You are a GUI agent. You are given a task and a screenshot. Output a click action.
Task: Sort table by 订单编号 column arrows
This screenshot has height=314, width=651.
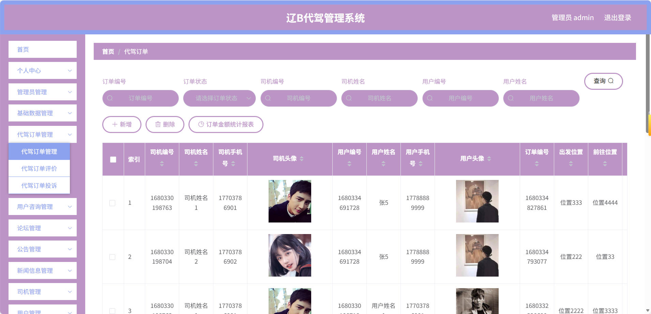pos(537,164)
